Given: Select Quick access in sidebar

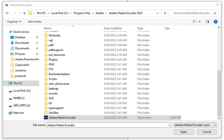Looking at the screenshot, I should pos(21,32).
